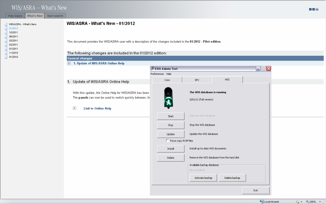Open the 06/2011 entry in sidebar
Viewport: 326px width, 204px height.
coord(13,36)
